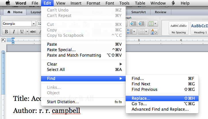
Task: Toggle Underline formatting
Action: pos(22,32)
